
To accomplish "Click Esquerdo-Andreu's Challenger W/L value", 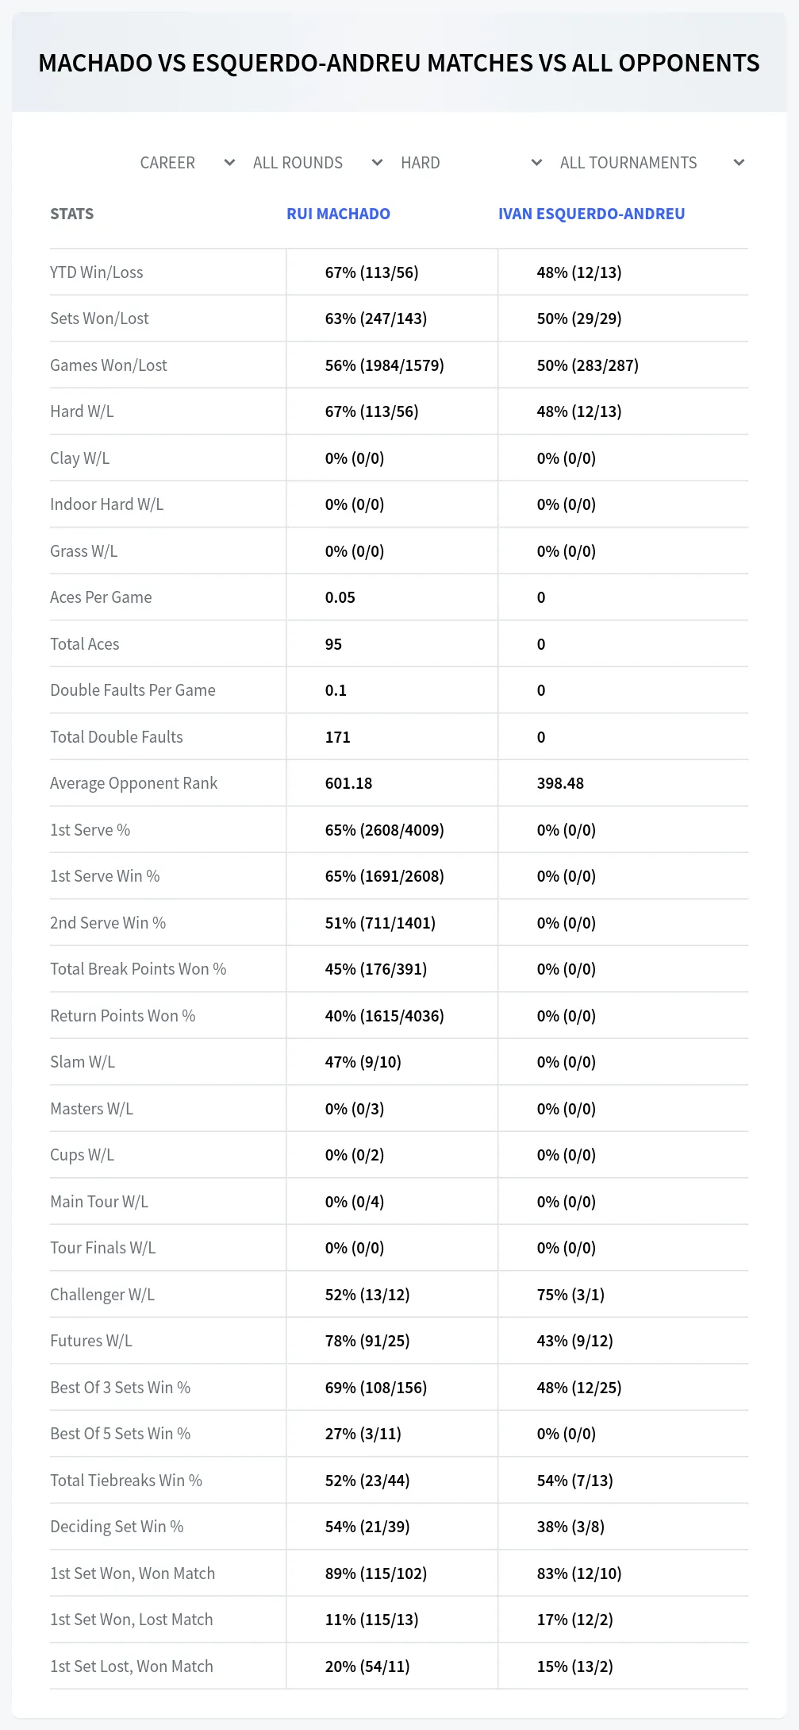I will click(570, 1295).
